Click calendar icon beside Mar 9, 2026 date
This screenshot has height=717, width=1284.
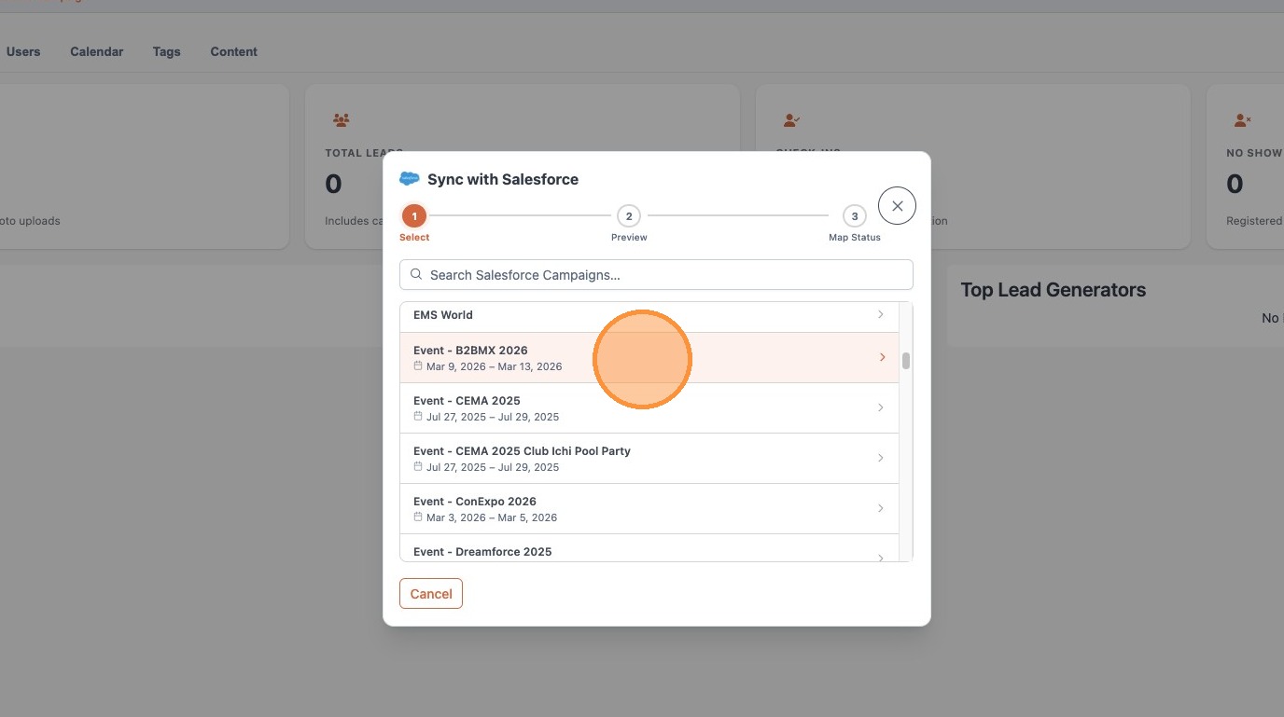[418, 365]
